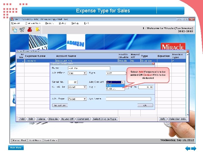The width and height of the screenshot is (203, 152).
Task: Open the Transaction menu
Action: pyautogui.click(x=33, y=23)
